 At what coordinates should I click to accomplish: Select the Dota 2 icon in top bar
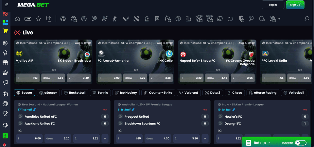(x=136, y=19)
